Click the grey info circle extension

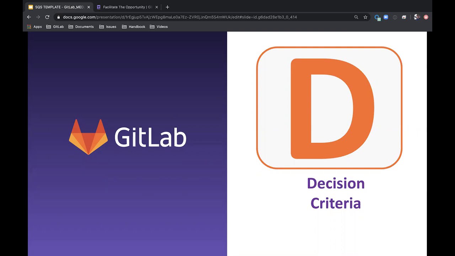(395, 17)
